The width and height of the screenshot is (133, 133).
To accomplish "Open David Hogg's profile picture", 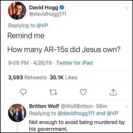I will 17,11.
